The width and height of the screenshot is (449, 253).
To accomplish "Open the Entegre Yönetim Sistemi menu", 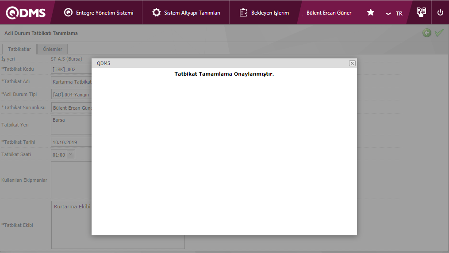I will point(99,12).
